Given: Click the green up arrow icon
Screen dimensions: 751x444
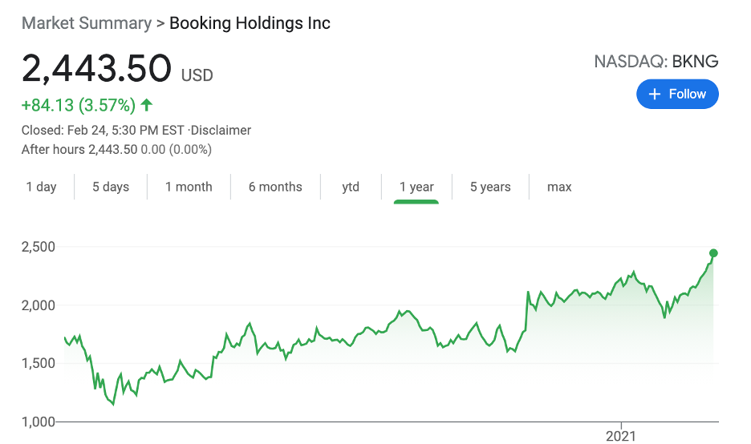Looking at the screenshot, I should pyautogui.click(x=147, y=105).
